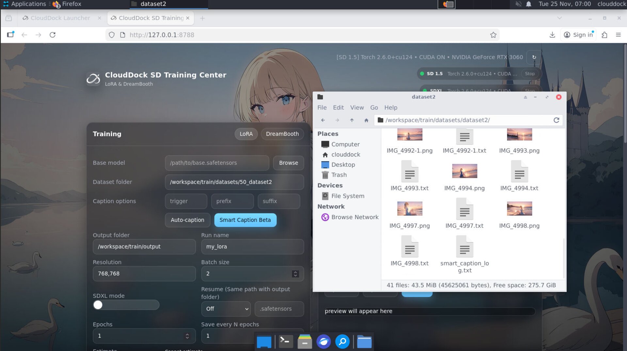Open Browse Network in the file manager sidebar
The width and height of the screenshot is (627, 351).
click(355, 217)
